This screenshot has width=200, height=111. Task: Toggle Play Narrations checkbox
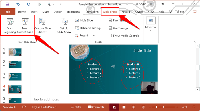(x=110, y=20)
